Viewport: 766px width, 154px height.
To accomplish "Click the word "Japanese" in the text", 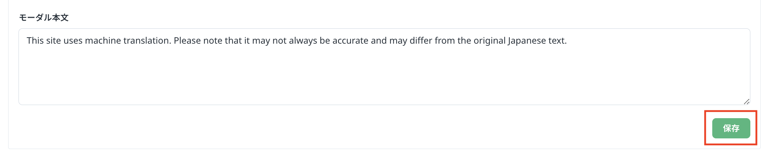I will click(527, 41).
